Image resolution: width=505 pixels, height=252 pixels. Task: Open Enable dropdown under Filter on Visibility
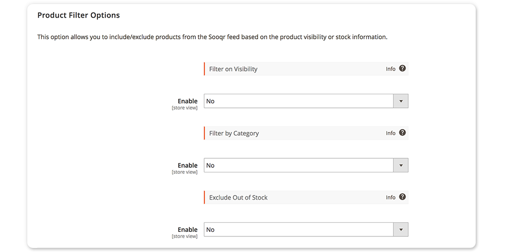point(306,101)
